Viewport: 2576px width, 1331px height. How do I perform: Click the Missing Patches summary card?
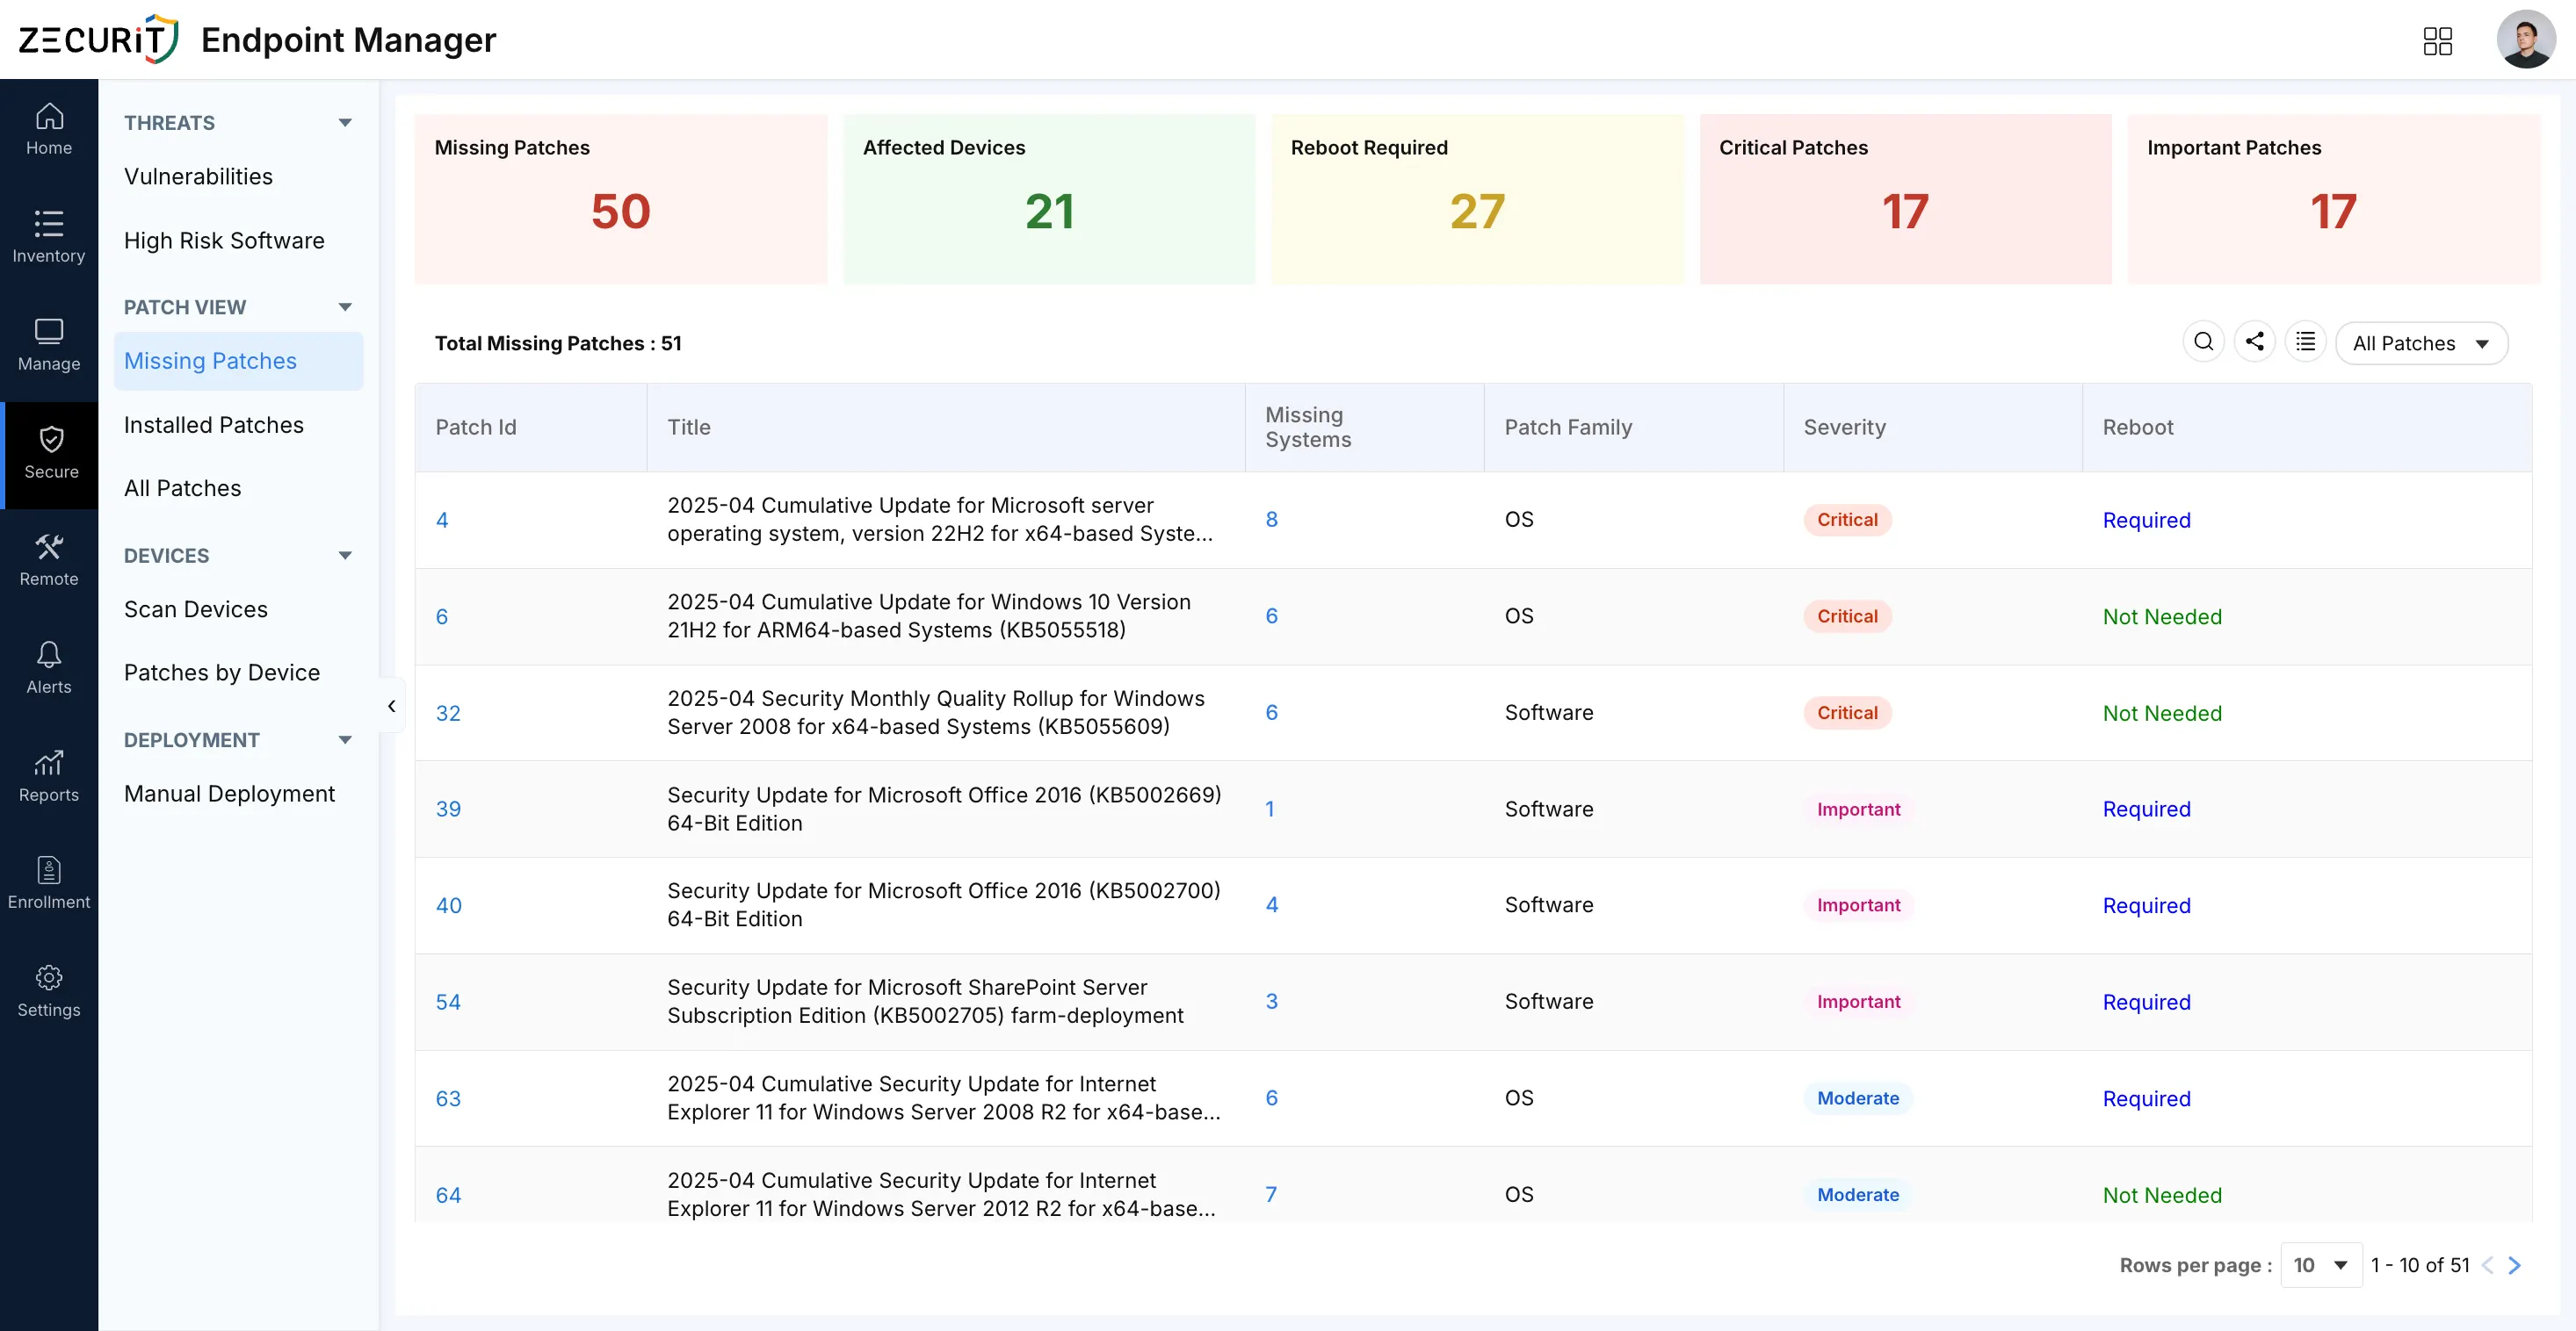coord(621,198)
